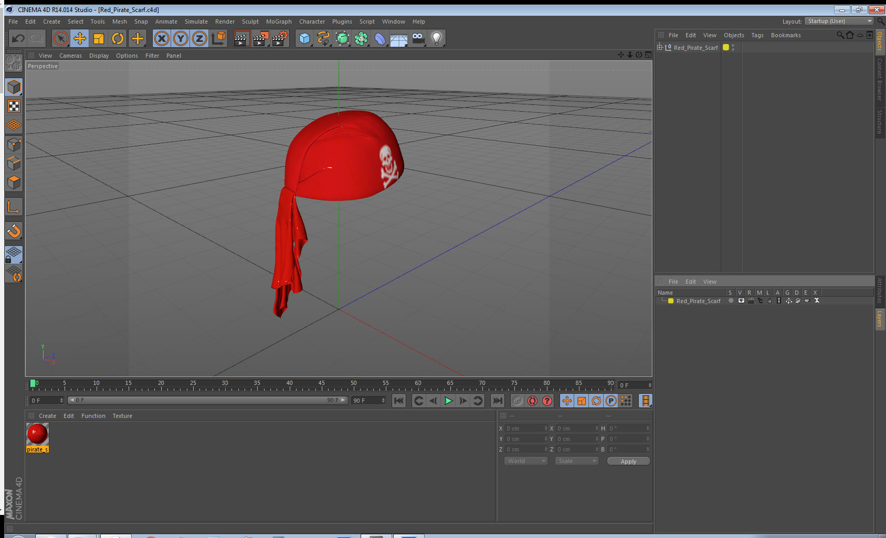Enable the Axis tool
Screen dimensions: 886x538
(x=14, y=207)
